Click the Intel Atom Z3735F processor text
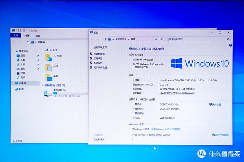This screenshot has width=244, height=162. [188, 80]
